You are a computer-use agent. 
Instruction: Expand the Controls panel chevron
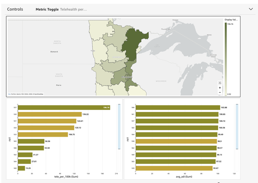click(x=251, y=9)
